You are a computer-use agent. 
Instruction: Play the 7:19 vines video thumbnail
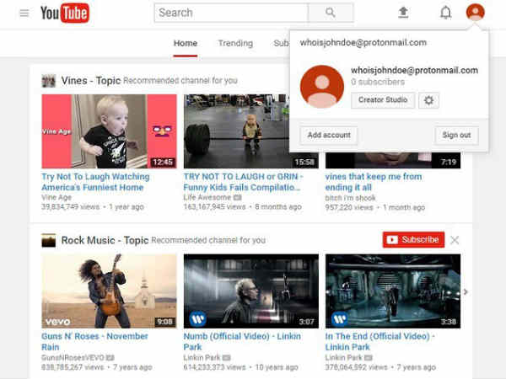(393, 161)
